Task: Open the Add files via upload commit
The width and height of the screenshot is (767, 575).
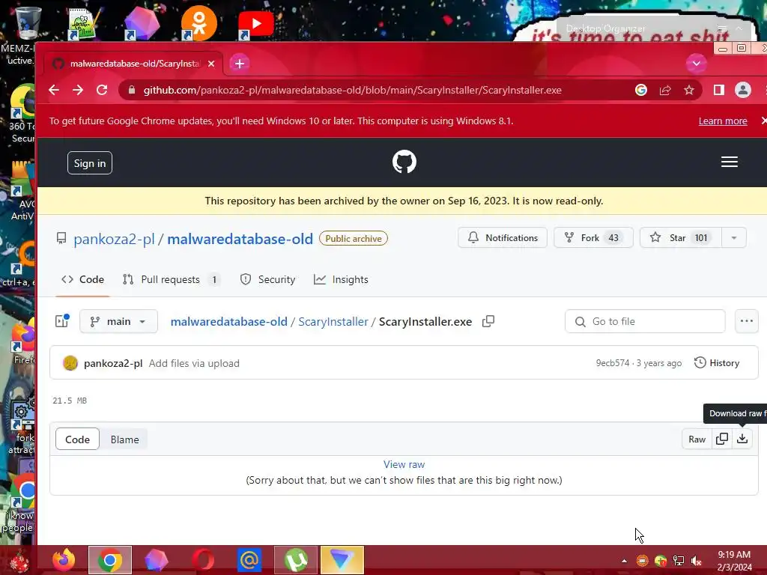Action: [194, 363]
